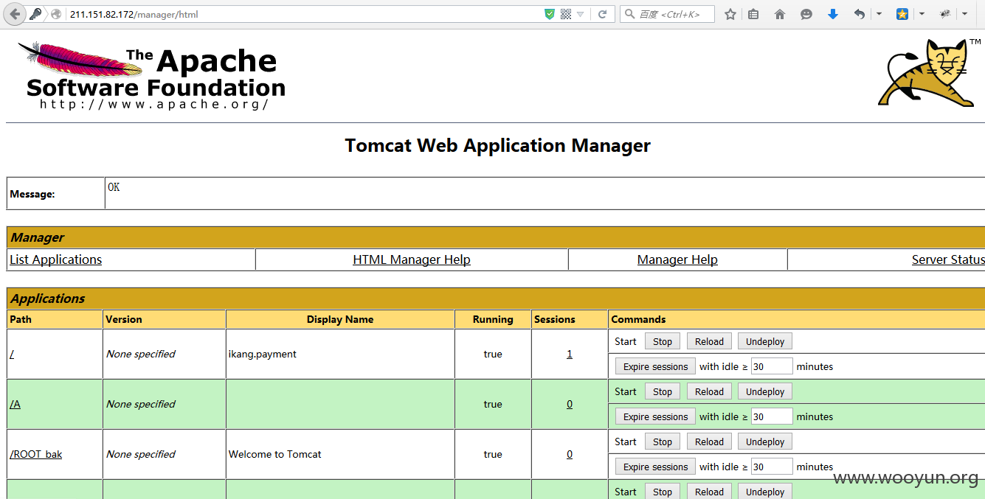Viewport: 985px width, 499px height.
Task: Click the key icon beside the back button
Action: coord(35,14)
